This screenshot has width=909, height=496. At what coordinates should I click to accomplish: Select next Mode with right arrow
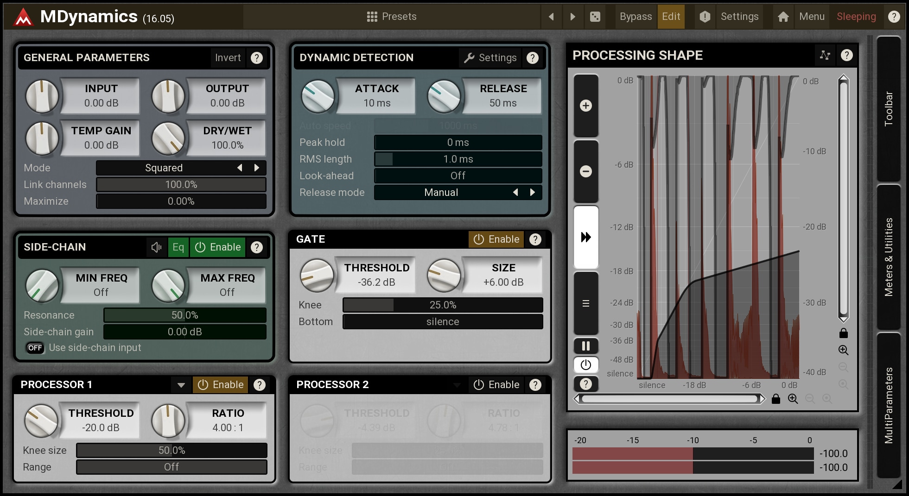pos(257,168)
